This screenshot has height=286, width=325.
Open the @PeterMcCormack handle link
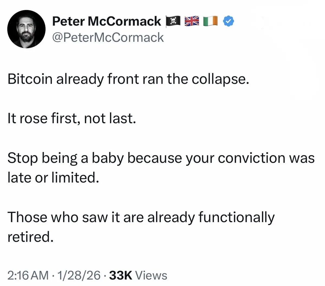pos(108,37)
